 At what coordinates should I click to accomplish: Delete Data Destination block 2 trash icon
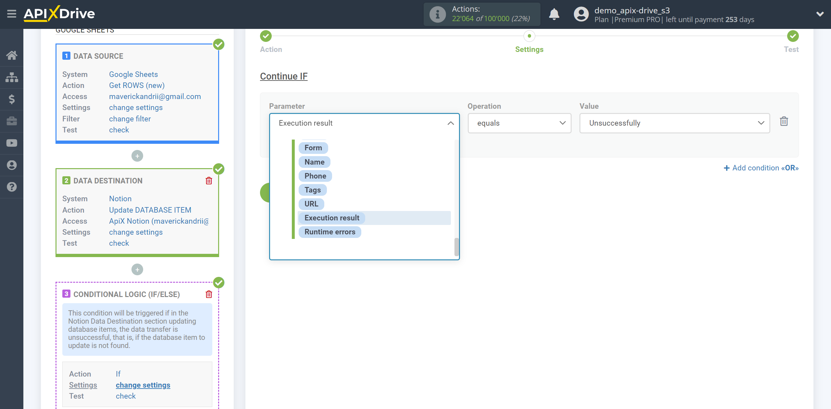point(209,181)
